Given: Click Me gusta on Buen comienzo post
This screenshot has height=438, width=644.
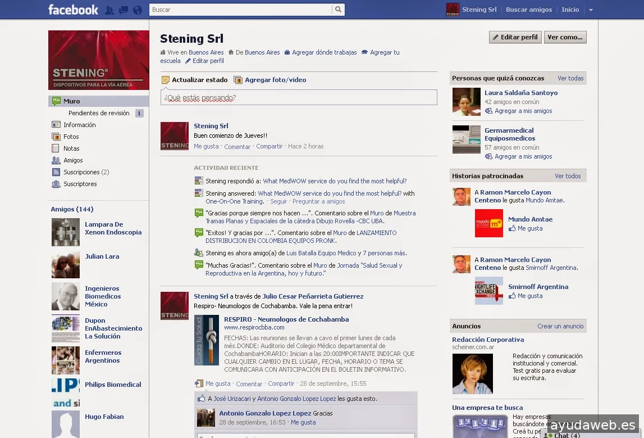Looking at the screenshot, I should coord(206,146).
